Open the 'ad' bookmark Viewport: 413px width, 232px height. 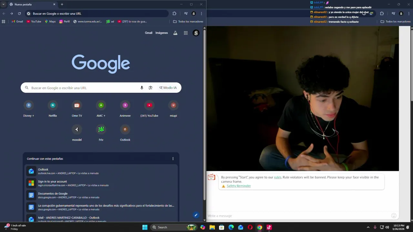pyautogui.click(x=110, y=22)
